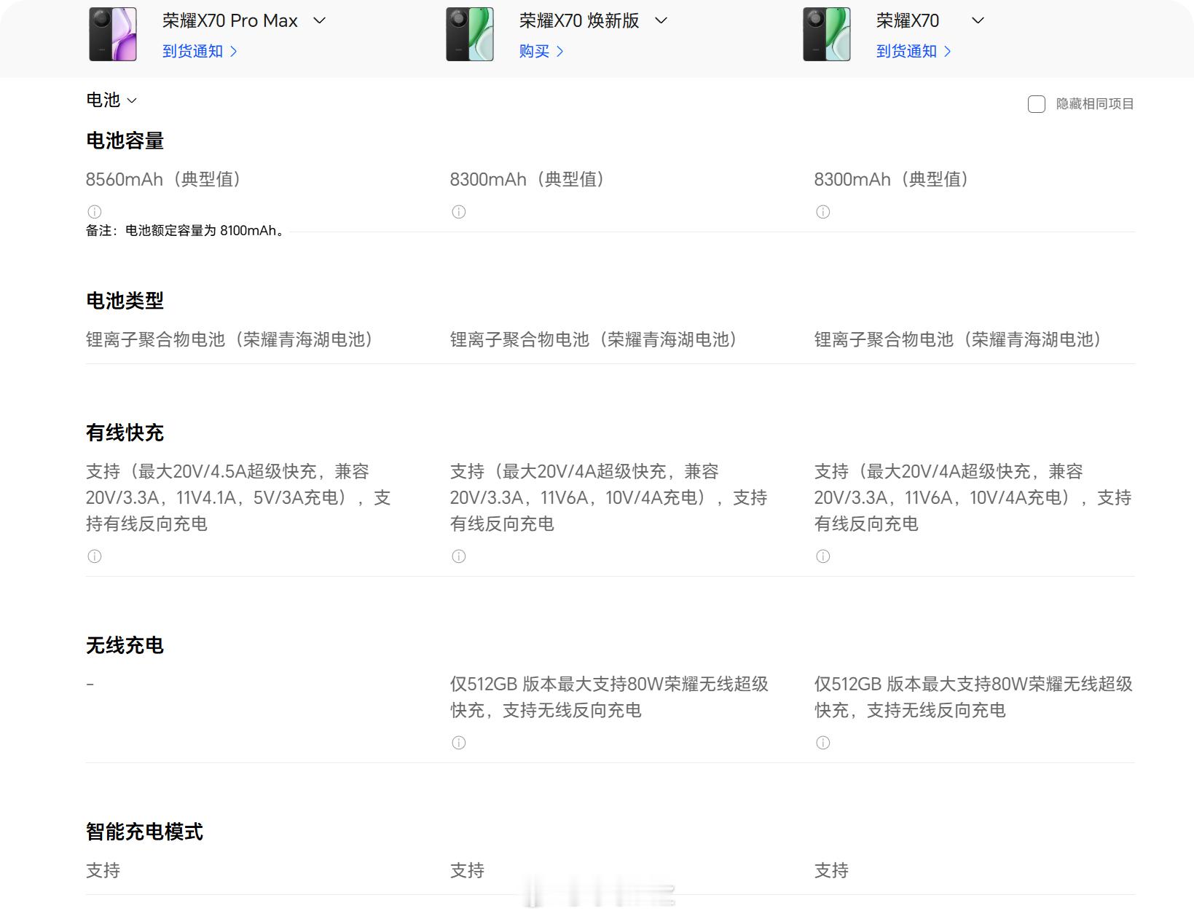Show wired charging note for 荣耀X70 Pro Max

[x=95, y=556]
